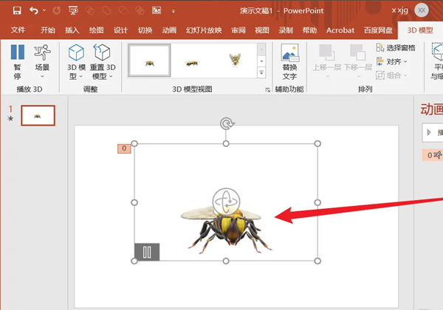
Task: Open the 审阅 tab
Action: pyautogui.click(x=238, y=30)
